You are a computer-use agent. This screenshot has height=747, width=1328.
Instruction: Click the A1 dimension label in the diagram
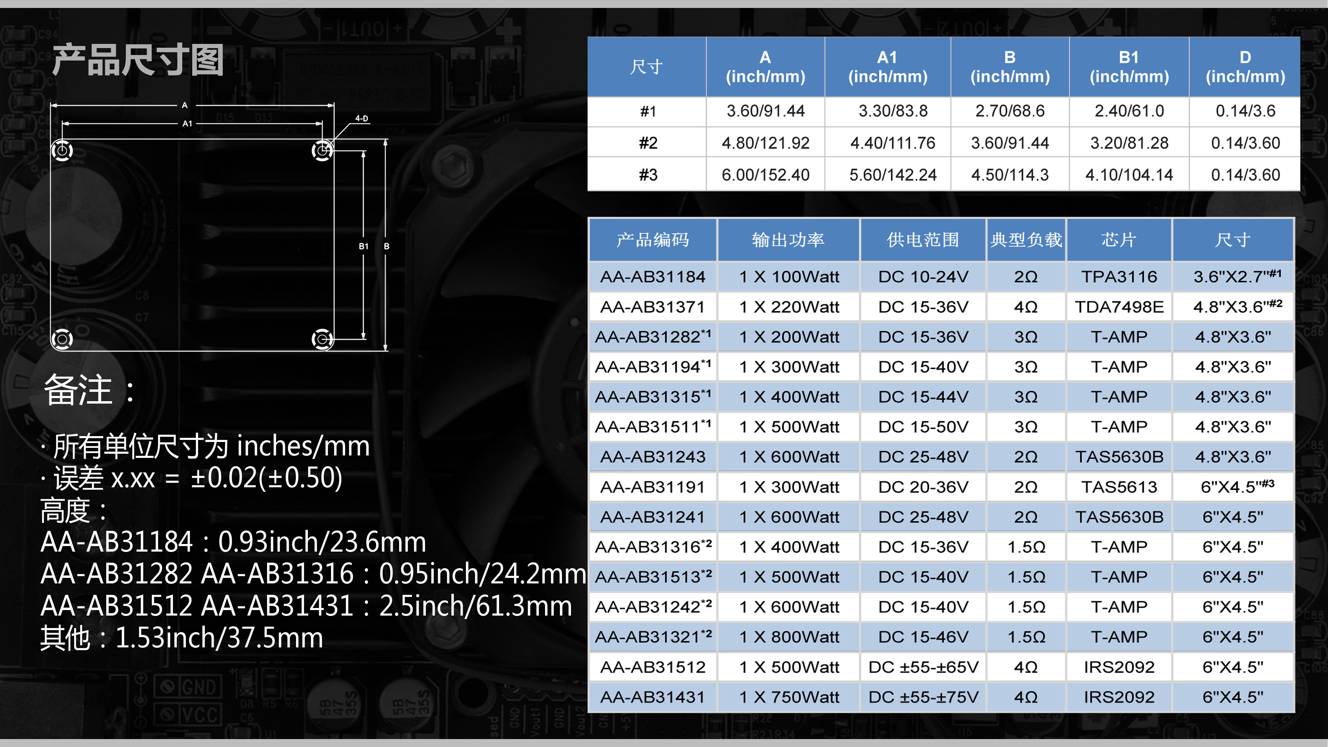pos(187,124)
